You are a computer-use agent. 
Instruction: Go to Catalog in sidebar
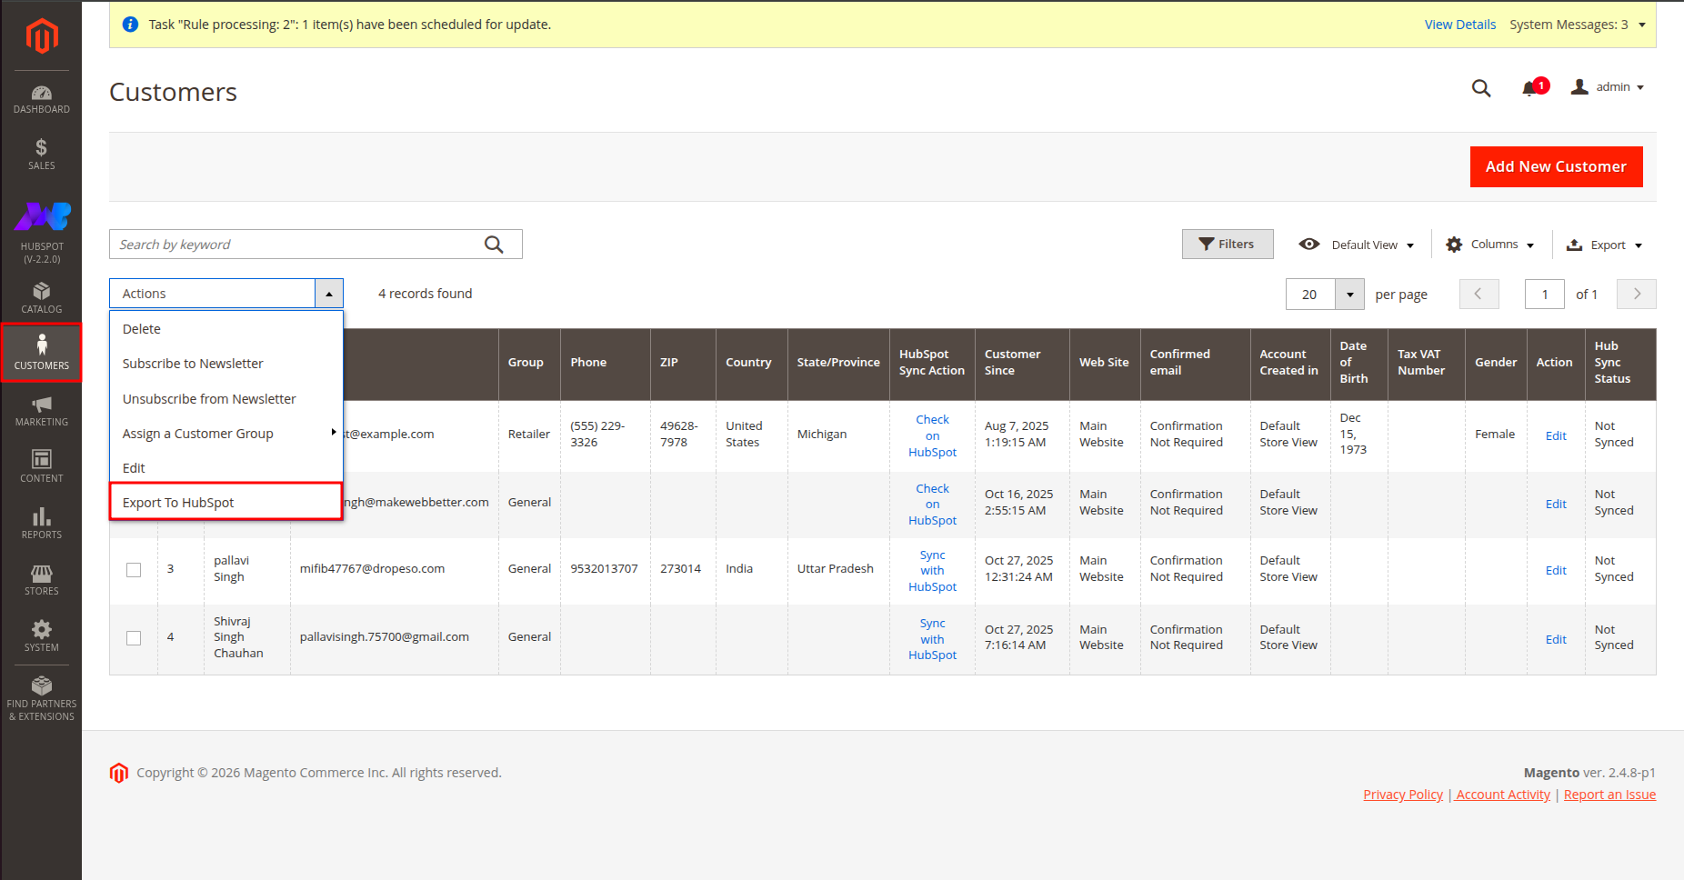pyautogui.click(x=42, y=297)
